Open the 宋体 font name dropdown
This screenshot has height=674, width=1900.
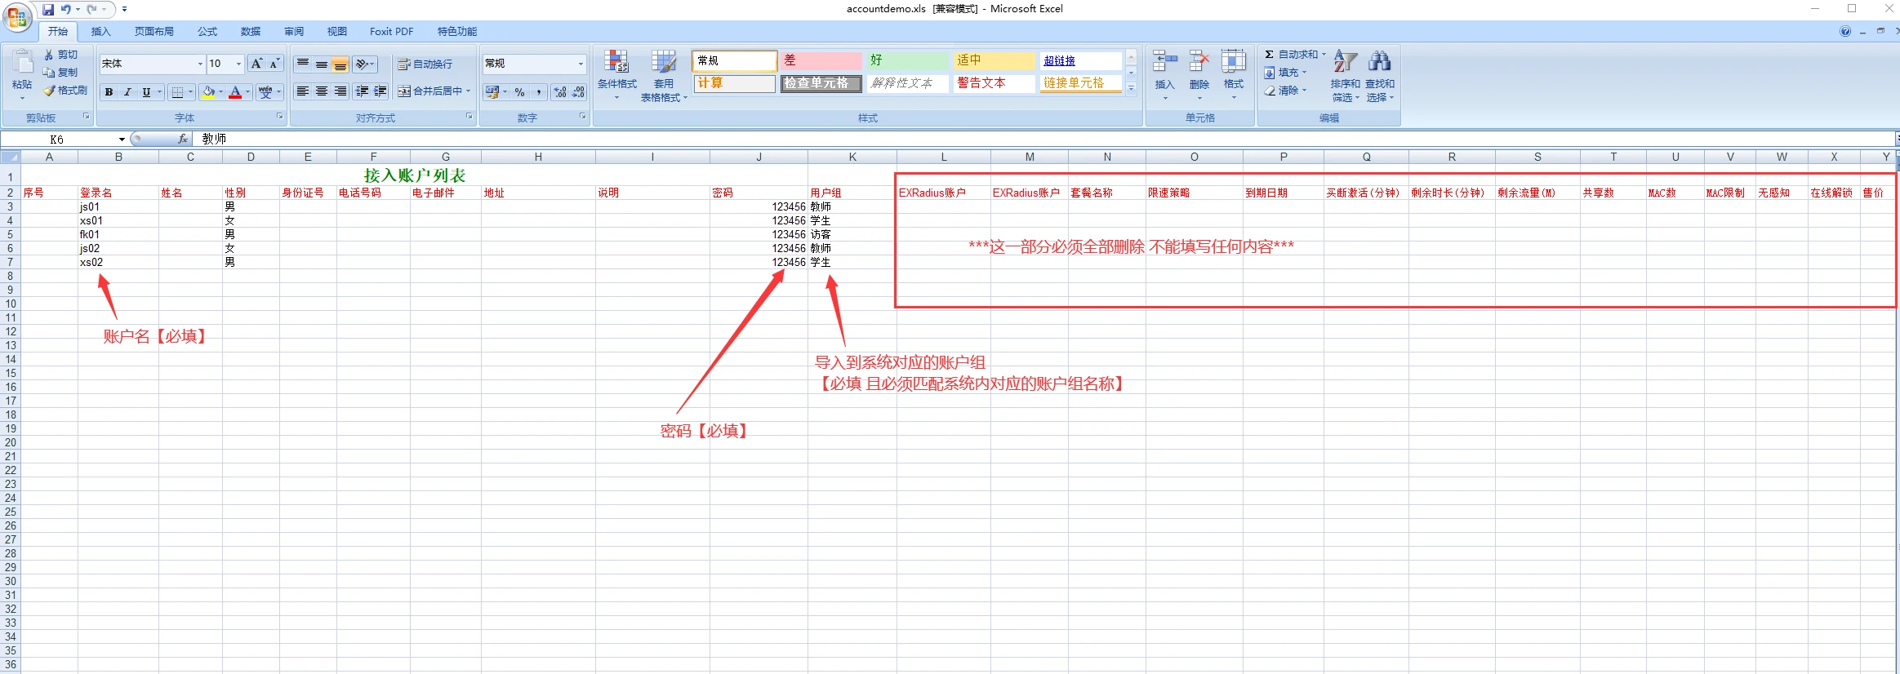pyautogui.click(x=200, y=64)
